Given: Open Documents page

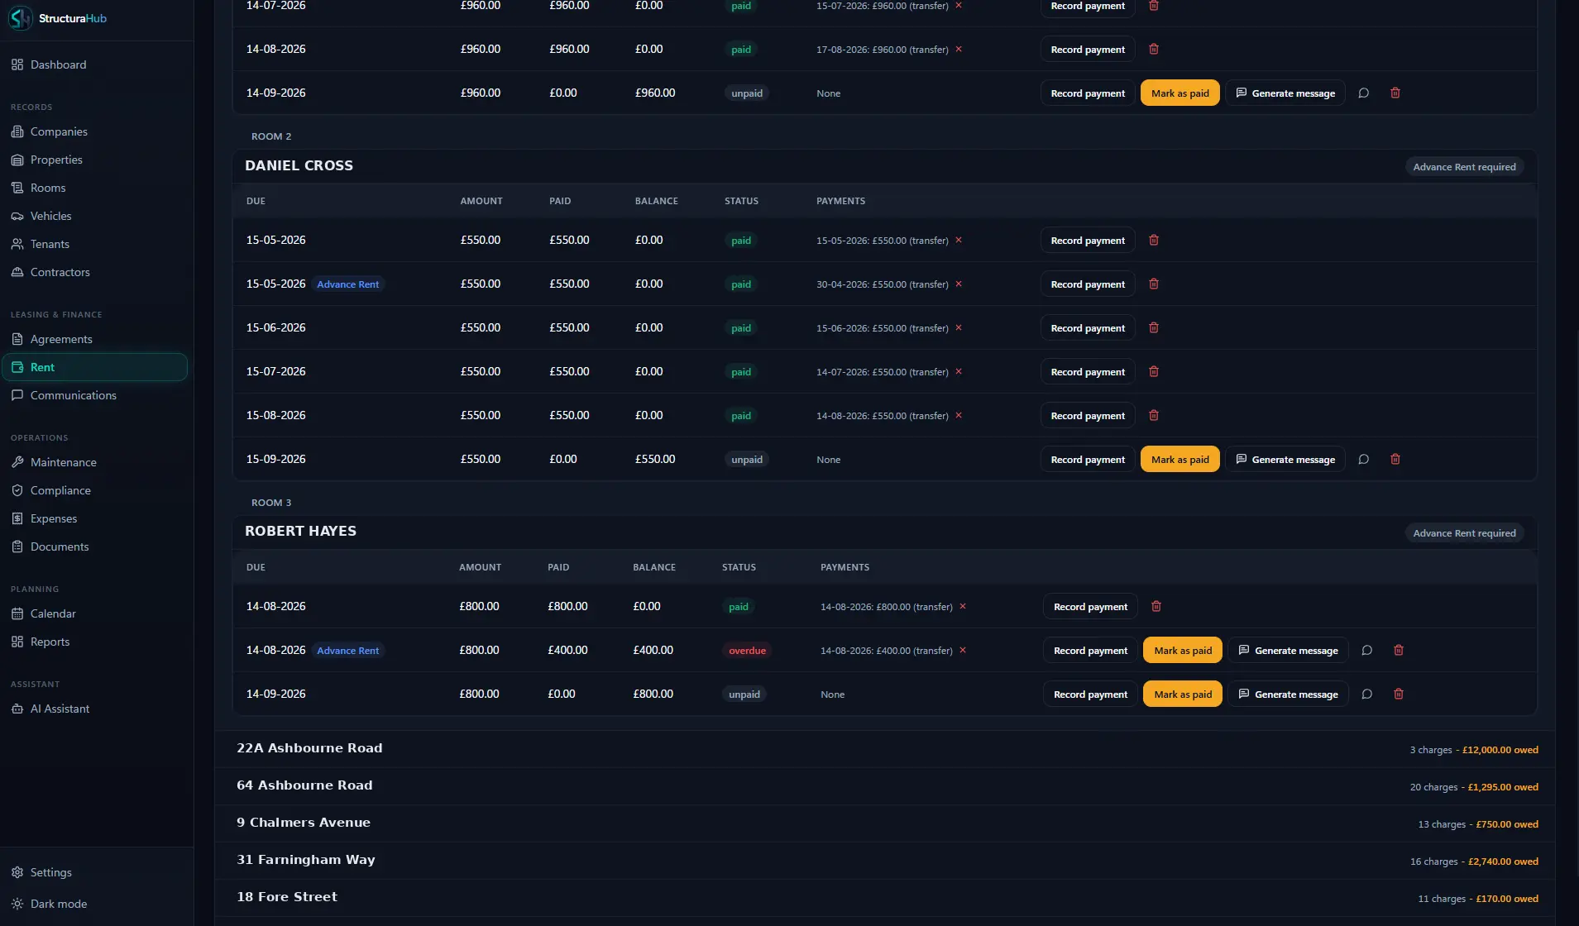Looking at the screenshot, I should (60, 547).
